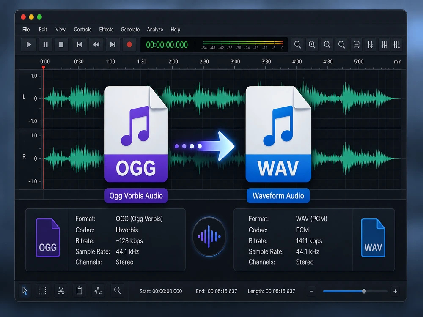Click the fit-to-window bracket icon in toolbar
Screen dimensions: 423x317
coord(356,44)
